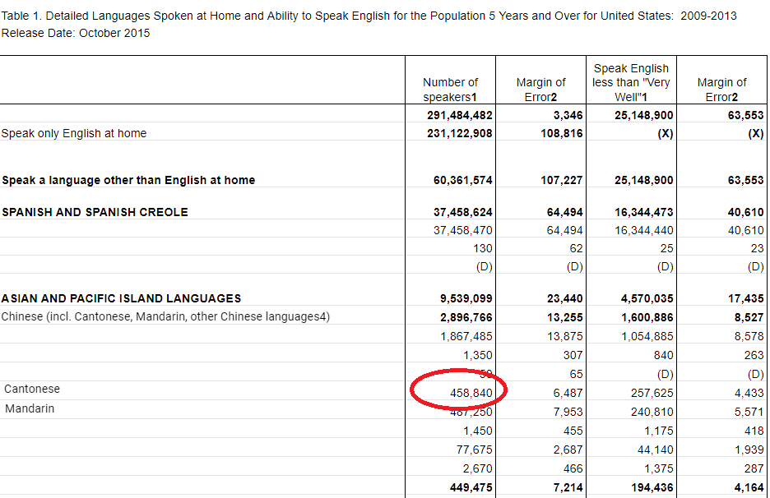Click the cell 16,344,473
This screenshot has width=770, height=498.
[x=644, y=212]
